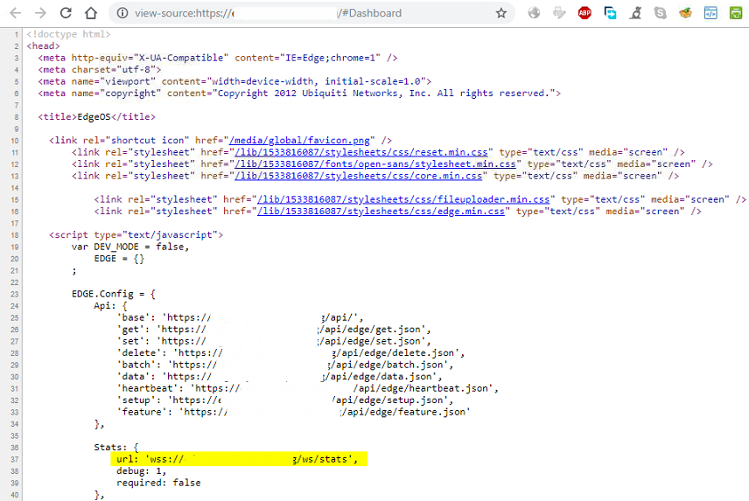Open the open-sans stylesheet.min.css link
The width and height of the screenshot is (749, 501).
click(375, 164)
